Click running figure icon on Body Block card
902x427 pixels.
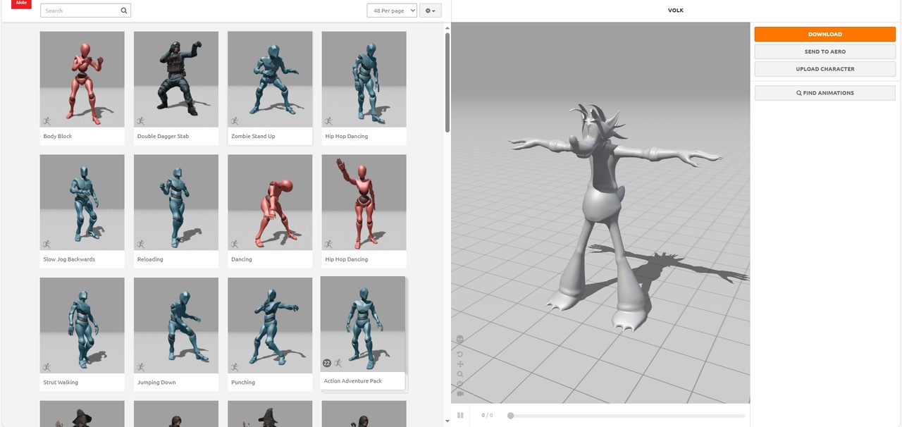[x=47, y=120]
